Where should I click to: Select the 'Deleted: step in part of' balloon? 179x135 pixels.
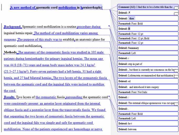click(x=148, y=64)
